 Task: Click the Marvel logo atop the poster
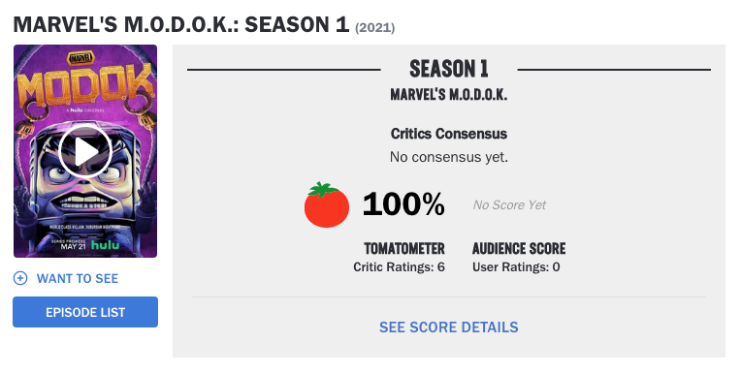point(81,59)
